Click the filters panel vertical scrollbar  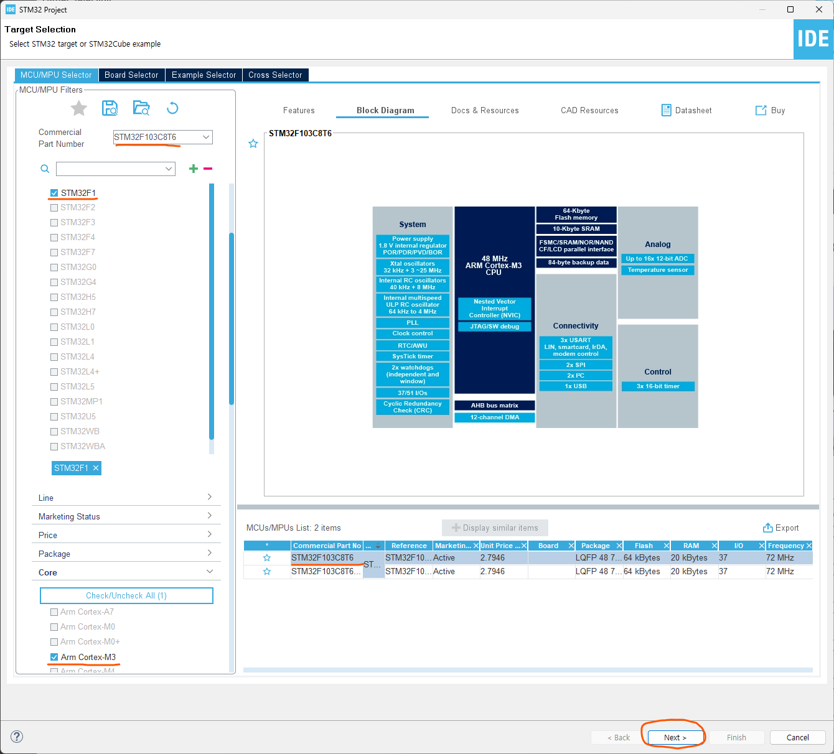pos(232,317)
